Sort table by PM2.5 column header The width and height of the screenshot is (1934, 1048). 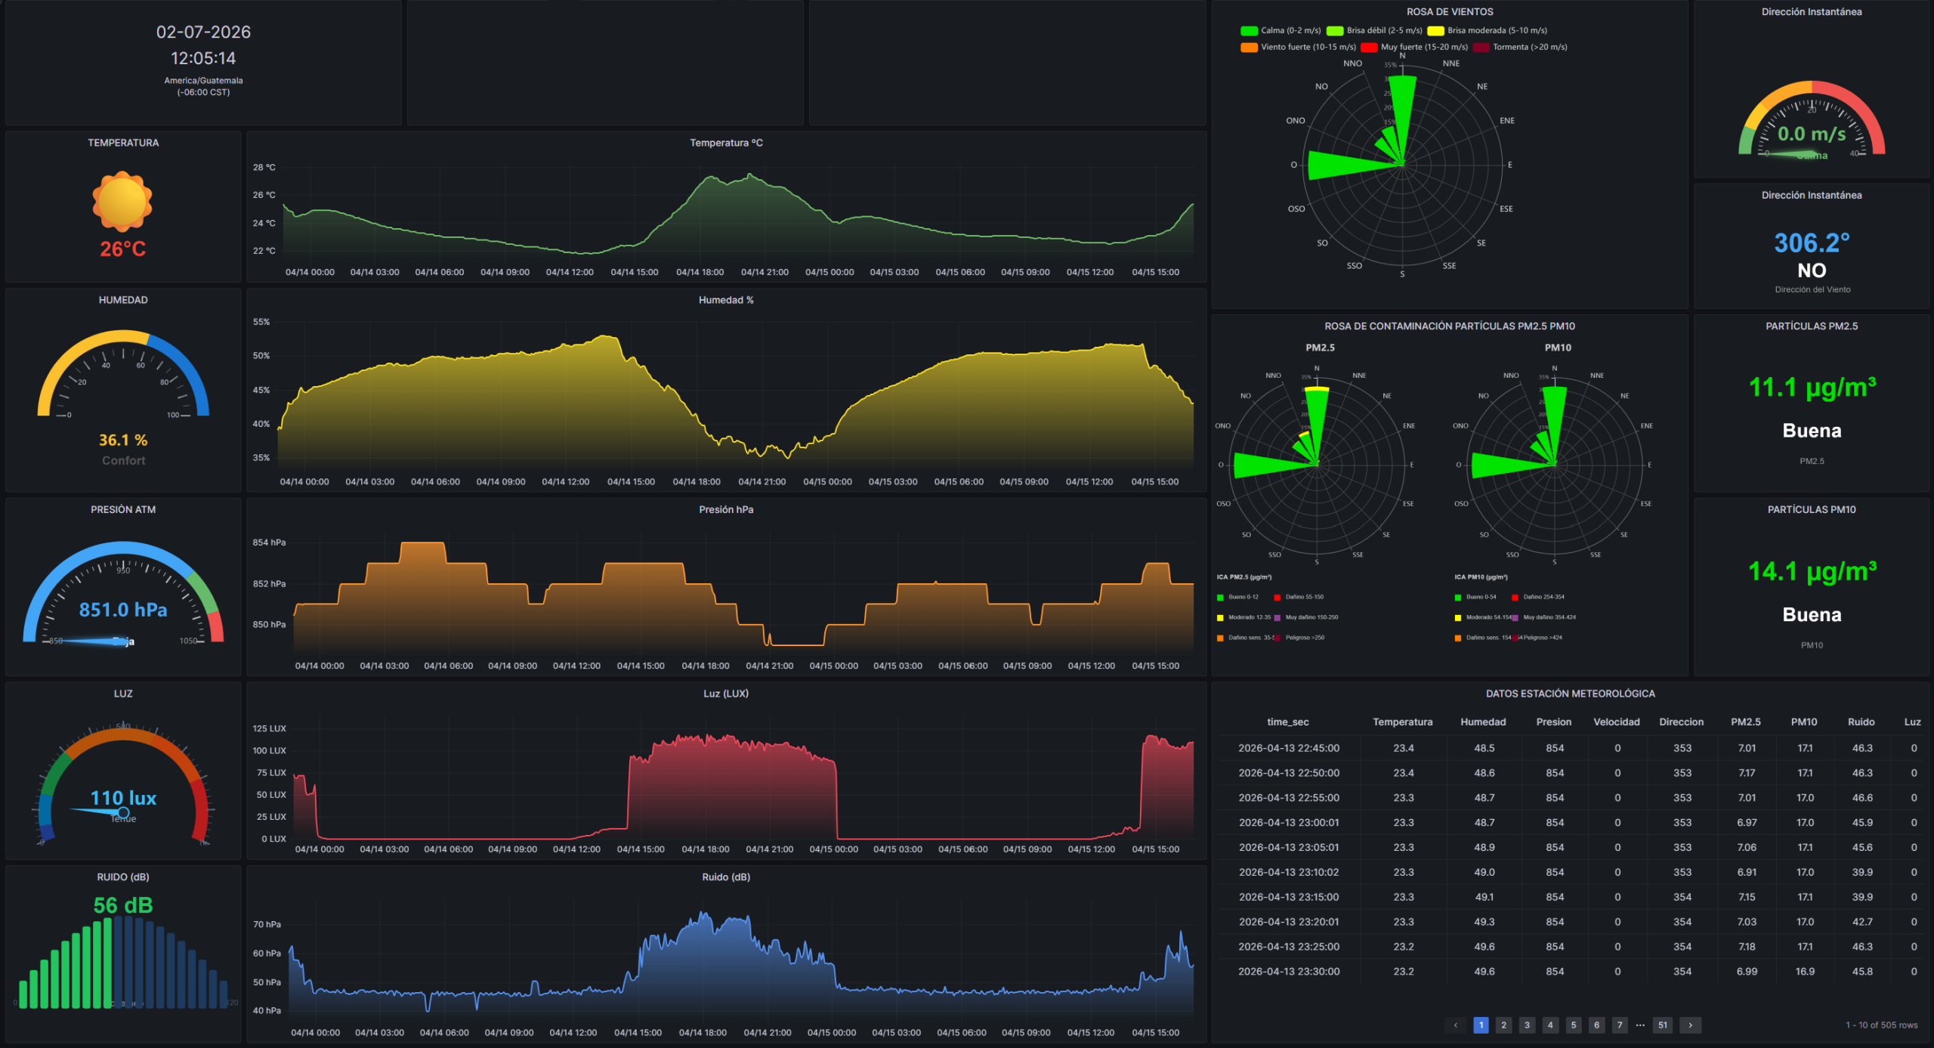click(1746, 722)
